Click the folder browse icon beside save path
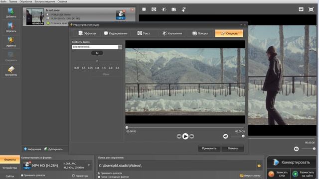319x179 pixels. [259, 166]
